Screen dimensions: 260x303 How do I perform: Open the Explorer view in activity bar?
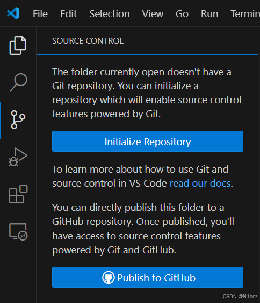click(x=18, y=45)
